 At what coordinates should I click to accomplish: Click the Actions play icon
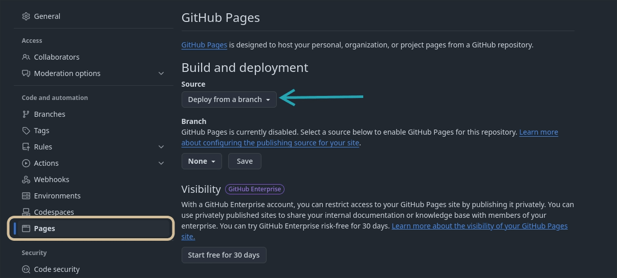click(x=26, y=163)
